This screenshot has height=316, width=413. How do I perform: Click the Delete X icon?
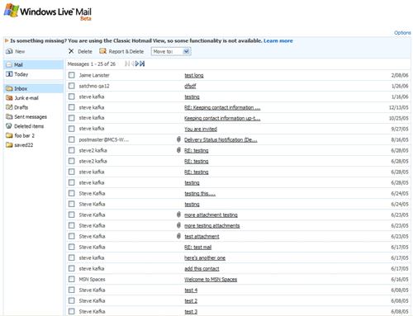tap(71, 51)
